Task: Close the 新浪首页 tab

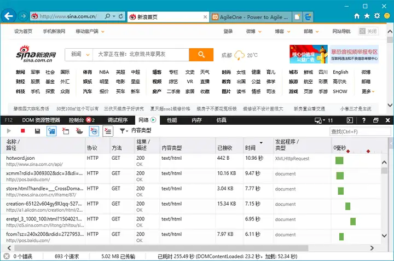Action: [x=205, y=17]
